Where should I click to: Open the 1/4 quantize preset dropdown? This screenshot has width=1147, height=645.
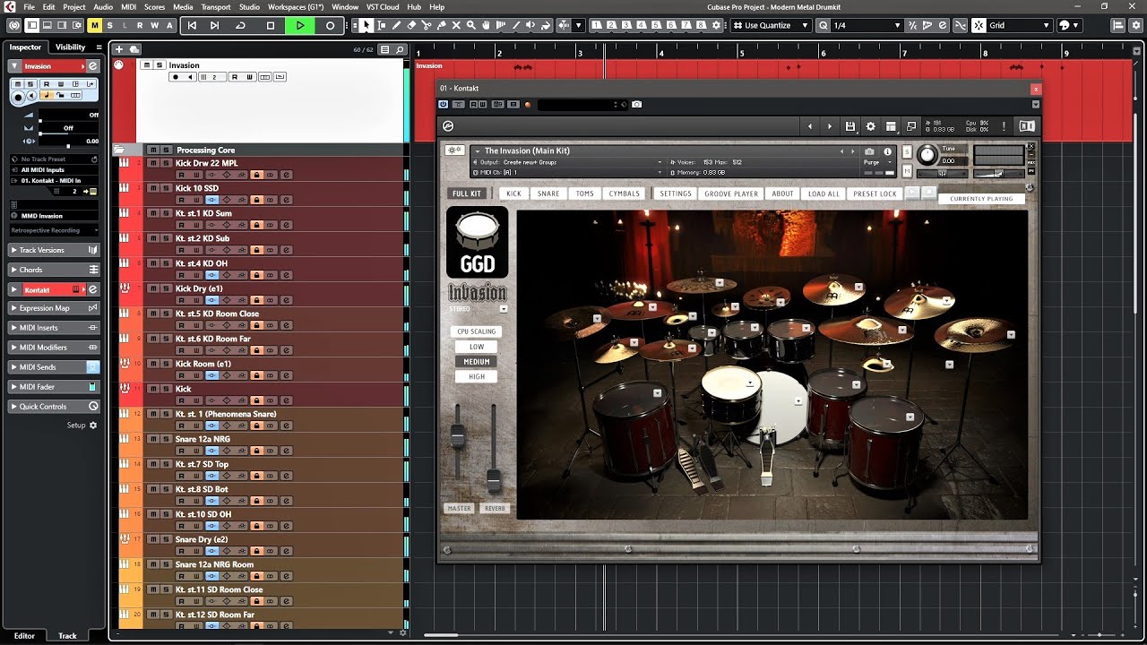867,25
